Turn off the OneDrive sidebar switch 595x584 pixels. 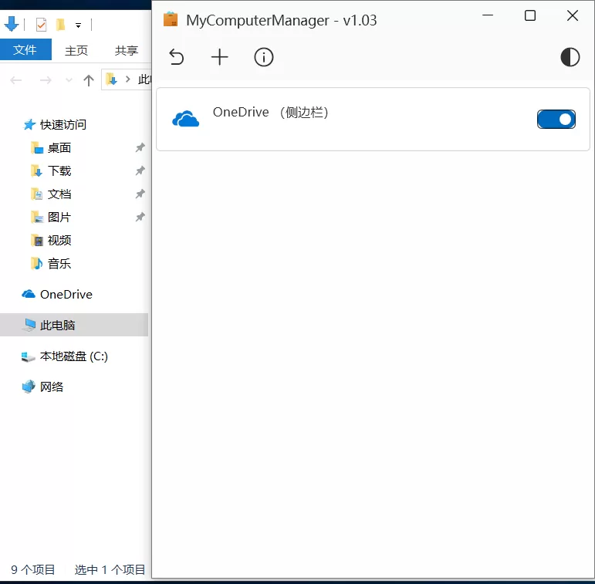pos(556,119)
